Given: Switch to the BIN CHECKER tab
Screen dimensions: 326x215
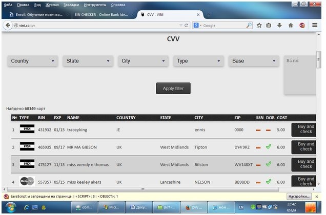Looking at the screenshot, I should (103, 15).
